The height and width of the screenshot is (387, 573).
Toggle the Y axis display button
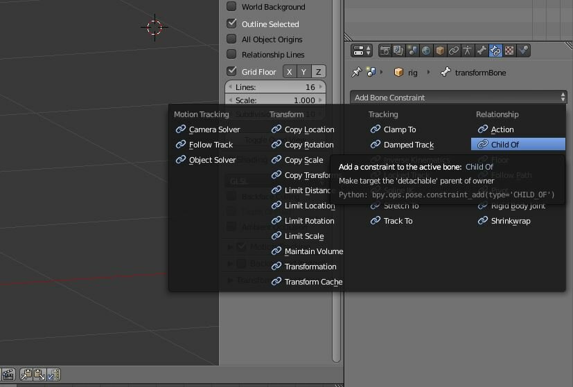point(303,72)
